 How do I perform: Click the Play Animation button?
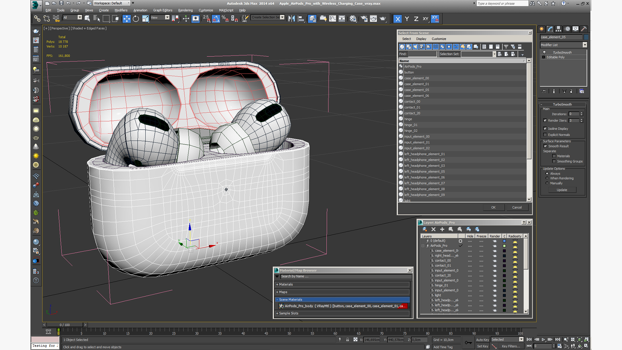[543, 340]
